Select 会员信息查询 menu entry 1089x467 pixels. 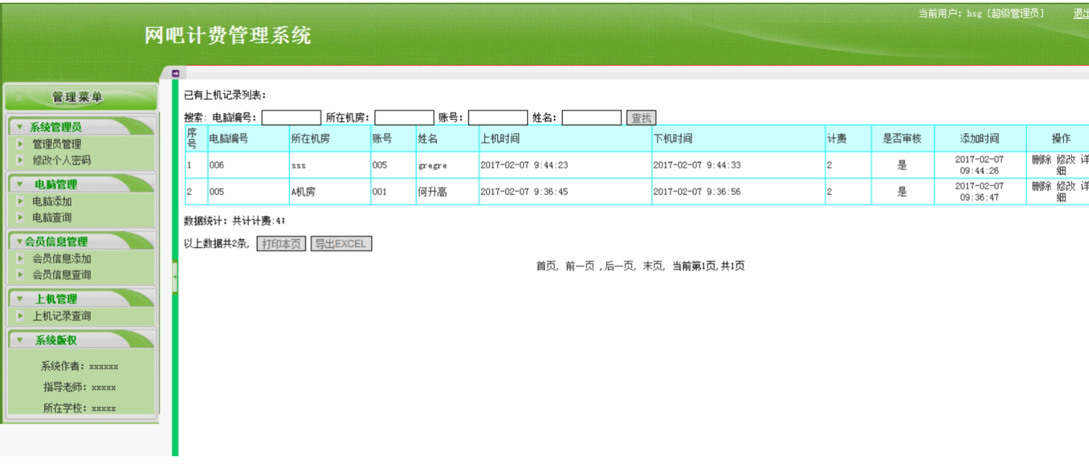pos(61,275)
